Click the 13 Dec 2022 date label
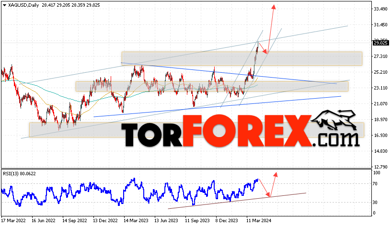Screen dimensions: 391x226 pos(105,221)
